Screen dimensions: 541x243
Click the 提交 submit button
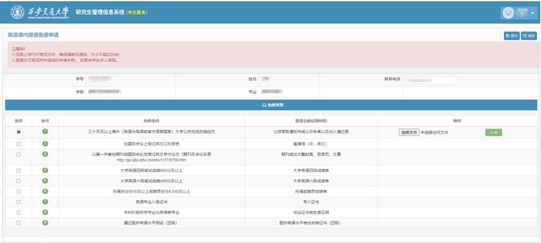click(x=512, y=36)
